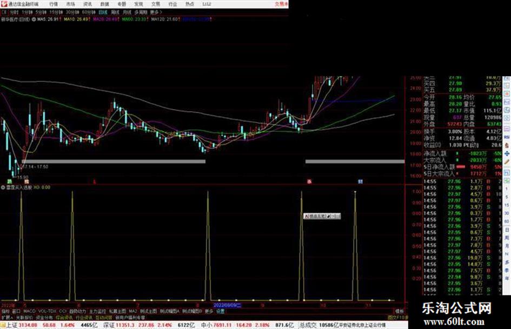Click the 指标 tab at bottom left
511x329 pixels.
click(5, 312)
